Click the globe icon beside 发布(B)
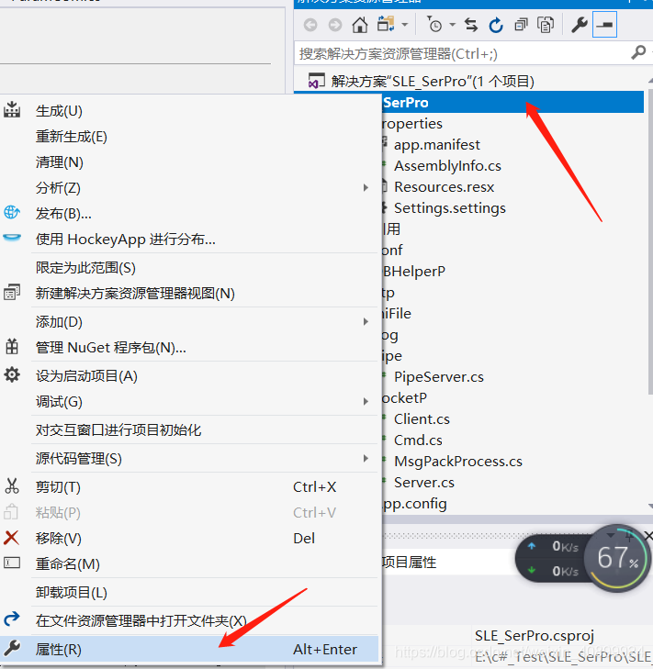The height and width of the screenshot is (669, 653). [x=12, y=212]
